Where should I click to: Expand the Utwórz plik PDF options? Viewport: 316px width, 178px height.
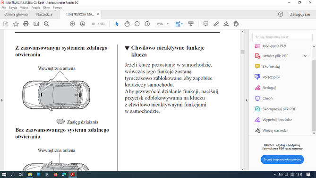point(305,56)
